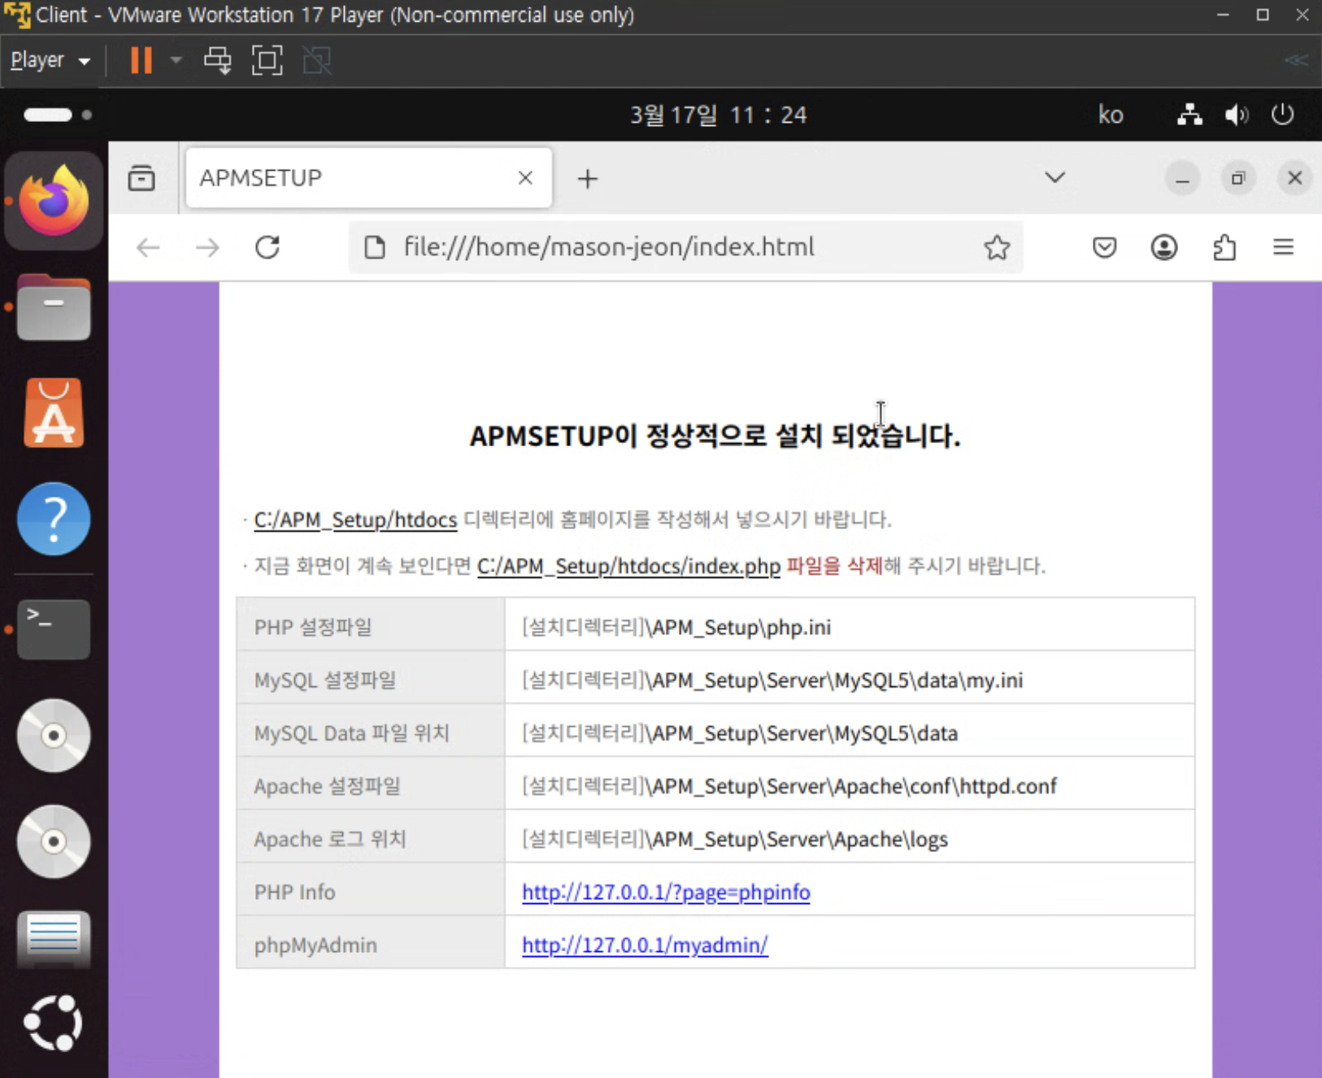Pause the virtual machine in VMware
This screenshot has width=1322, height=1078.
pyautogui.click(x=141, y=60)
